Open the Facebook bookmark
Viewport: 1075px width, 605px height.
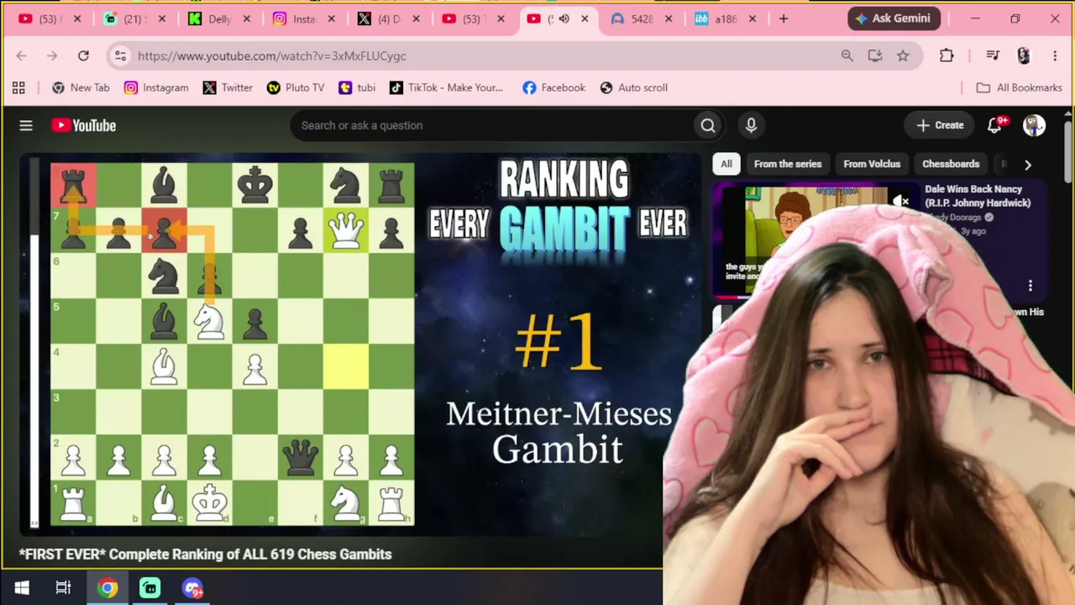(x=553, y=87)
